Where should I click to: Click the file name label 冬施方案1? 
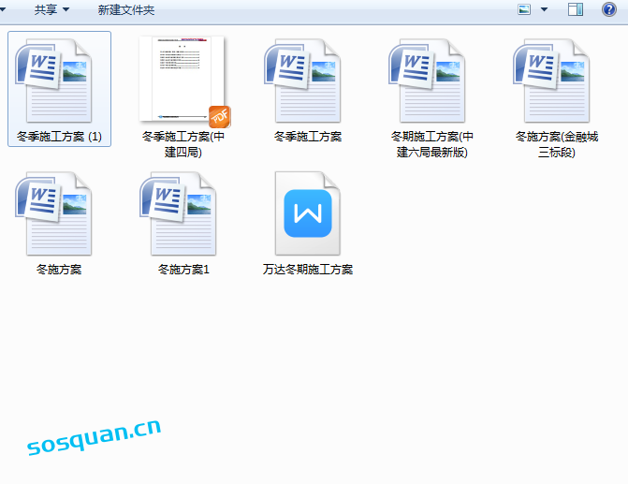point(183,270)
